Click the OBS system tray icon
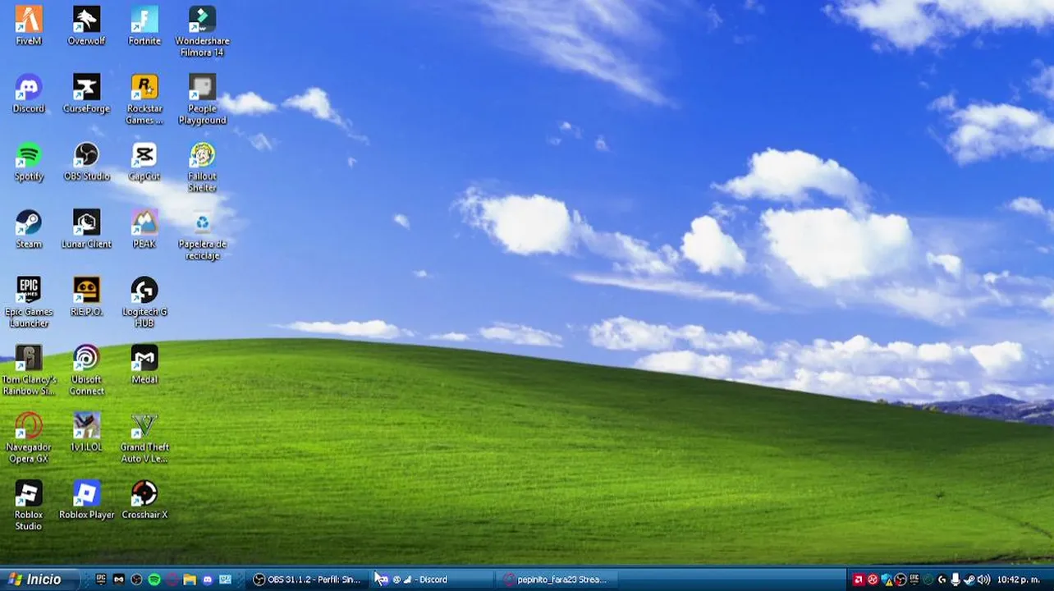The width and height of the screenshot is (1054, 591). [900, 580]
